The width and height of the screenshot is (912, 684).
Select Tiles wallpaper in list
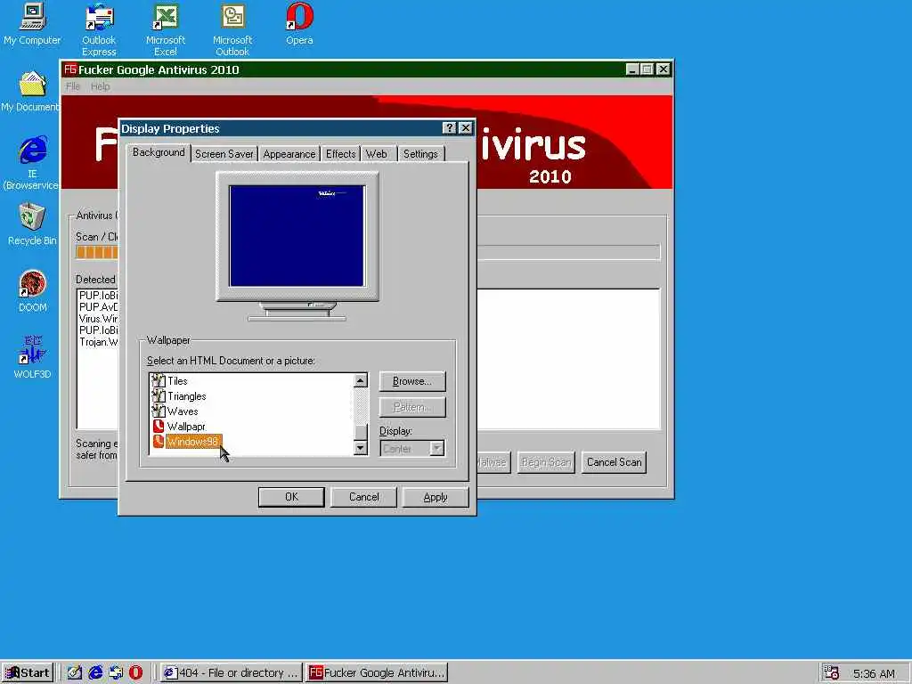177,381
